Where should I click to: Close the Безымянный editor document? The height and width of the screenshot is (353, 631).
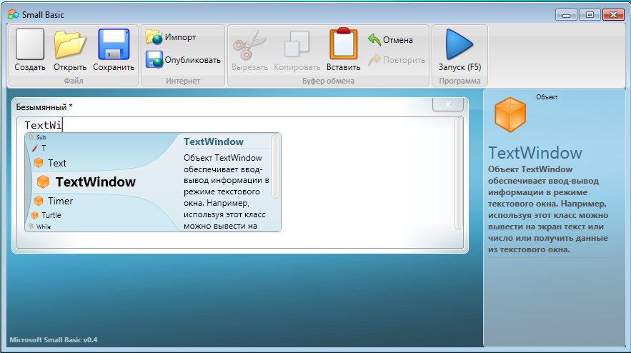448,104
